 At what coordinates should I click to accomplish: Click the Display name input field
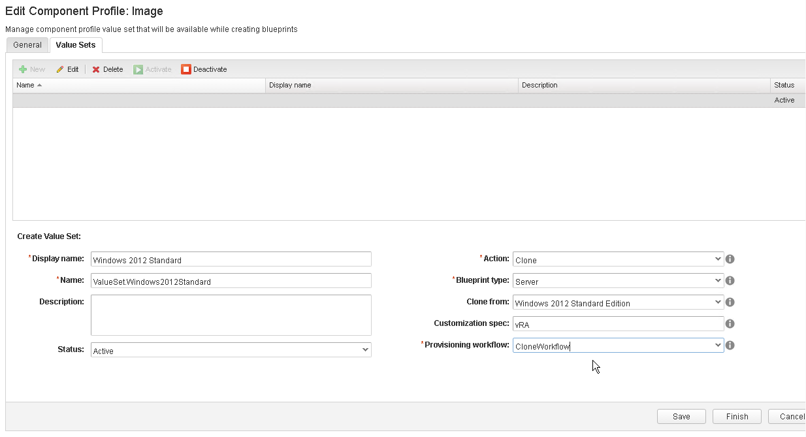point(231,259)
